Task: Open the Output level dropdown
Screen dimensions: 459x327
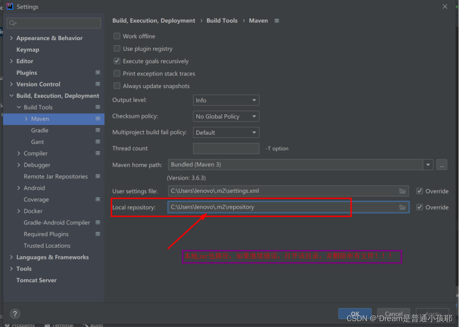Action: pyautogui.click(x=226, y=100)
